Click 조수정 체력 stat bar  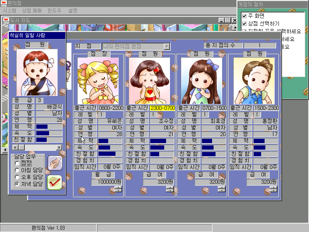tap(161, 141)
